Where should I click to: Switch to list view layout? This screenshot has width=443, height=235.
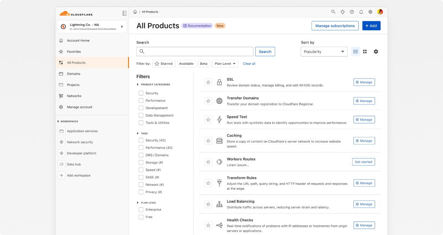356,52
